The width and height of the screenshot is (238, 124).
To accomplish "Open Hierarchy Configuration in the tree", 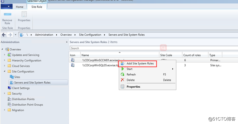I will pos(27,60).
